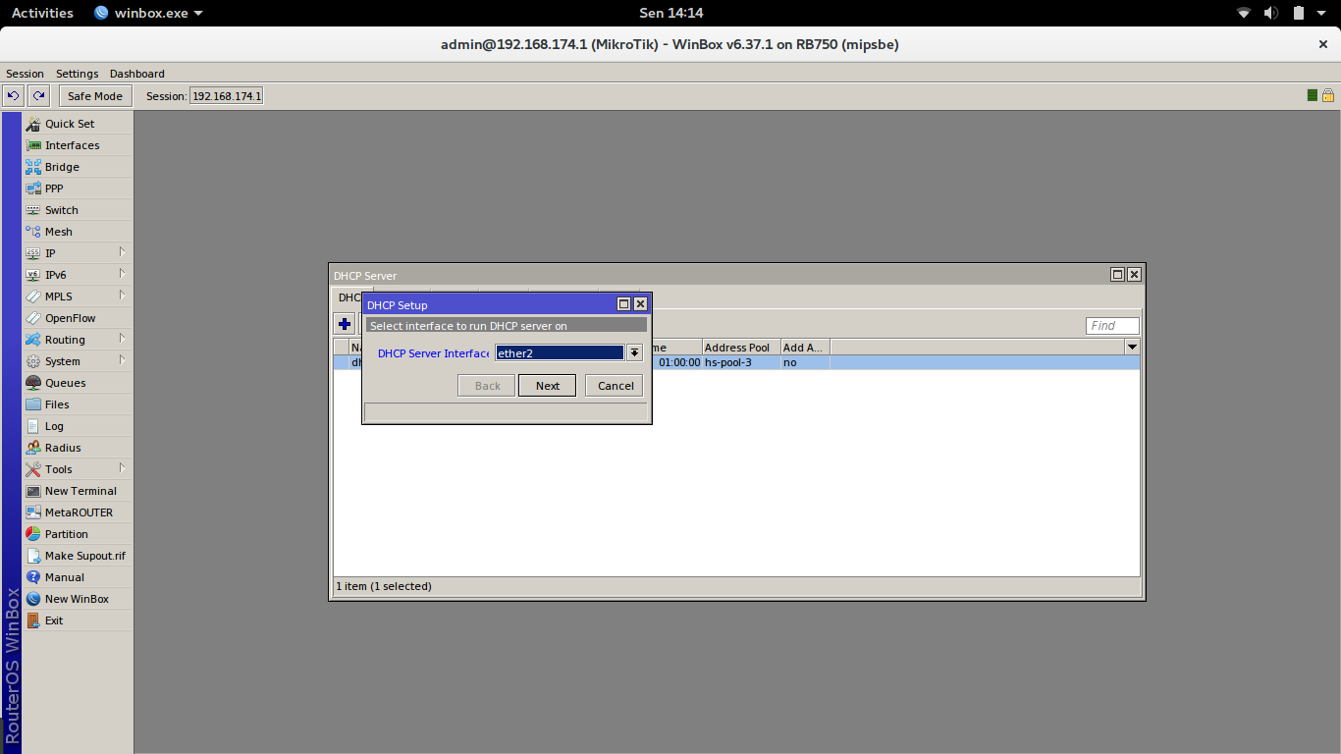Viewport: 1341px width, 754px height.
Task: Open the Radius icon in sidebar
Action: (x=33, y=448)
